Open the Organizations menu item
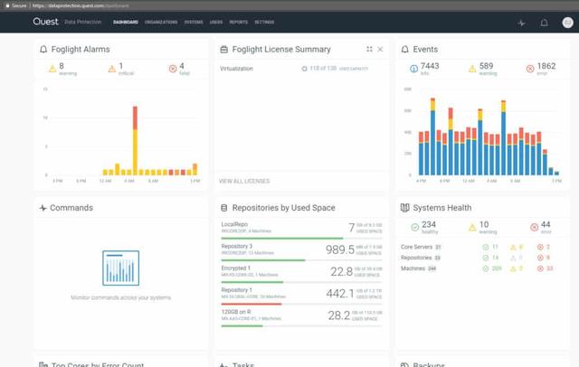579x367 pixels. pos(160,22)
